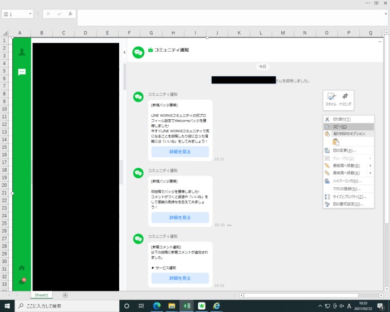Click the formula bar enter checkmark icon
This screenshot has width=390, height=312.
59,14
